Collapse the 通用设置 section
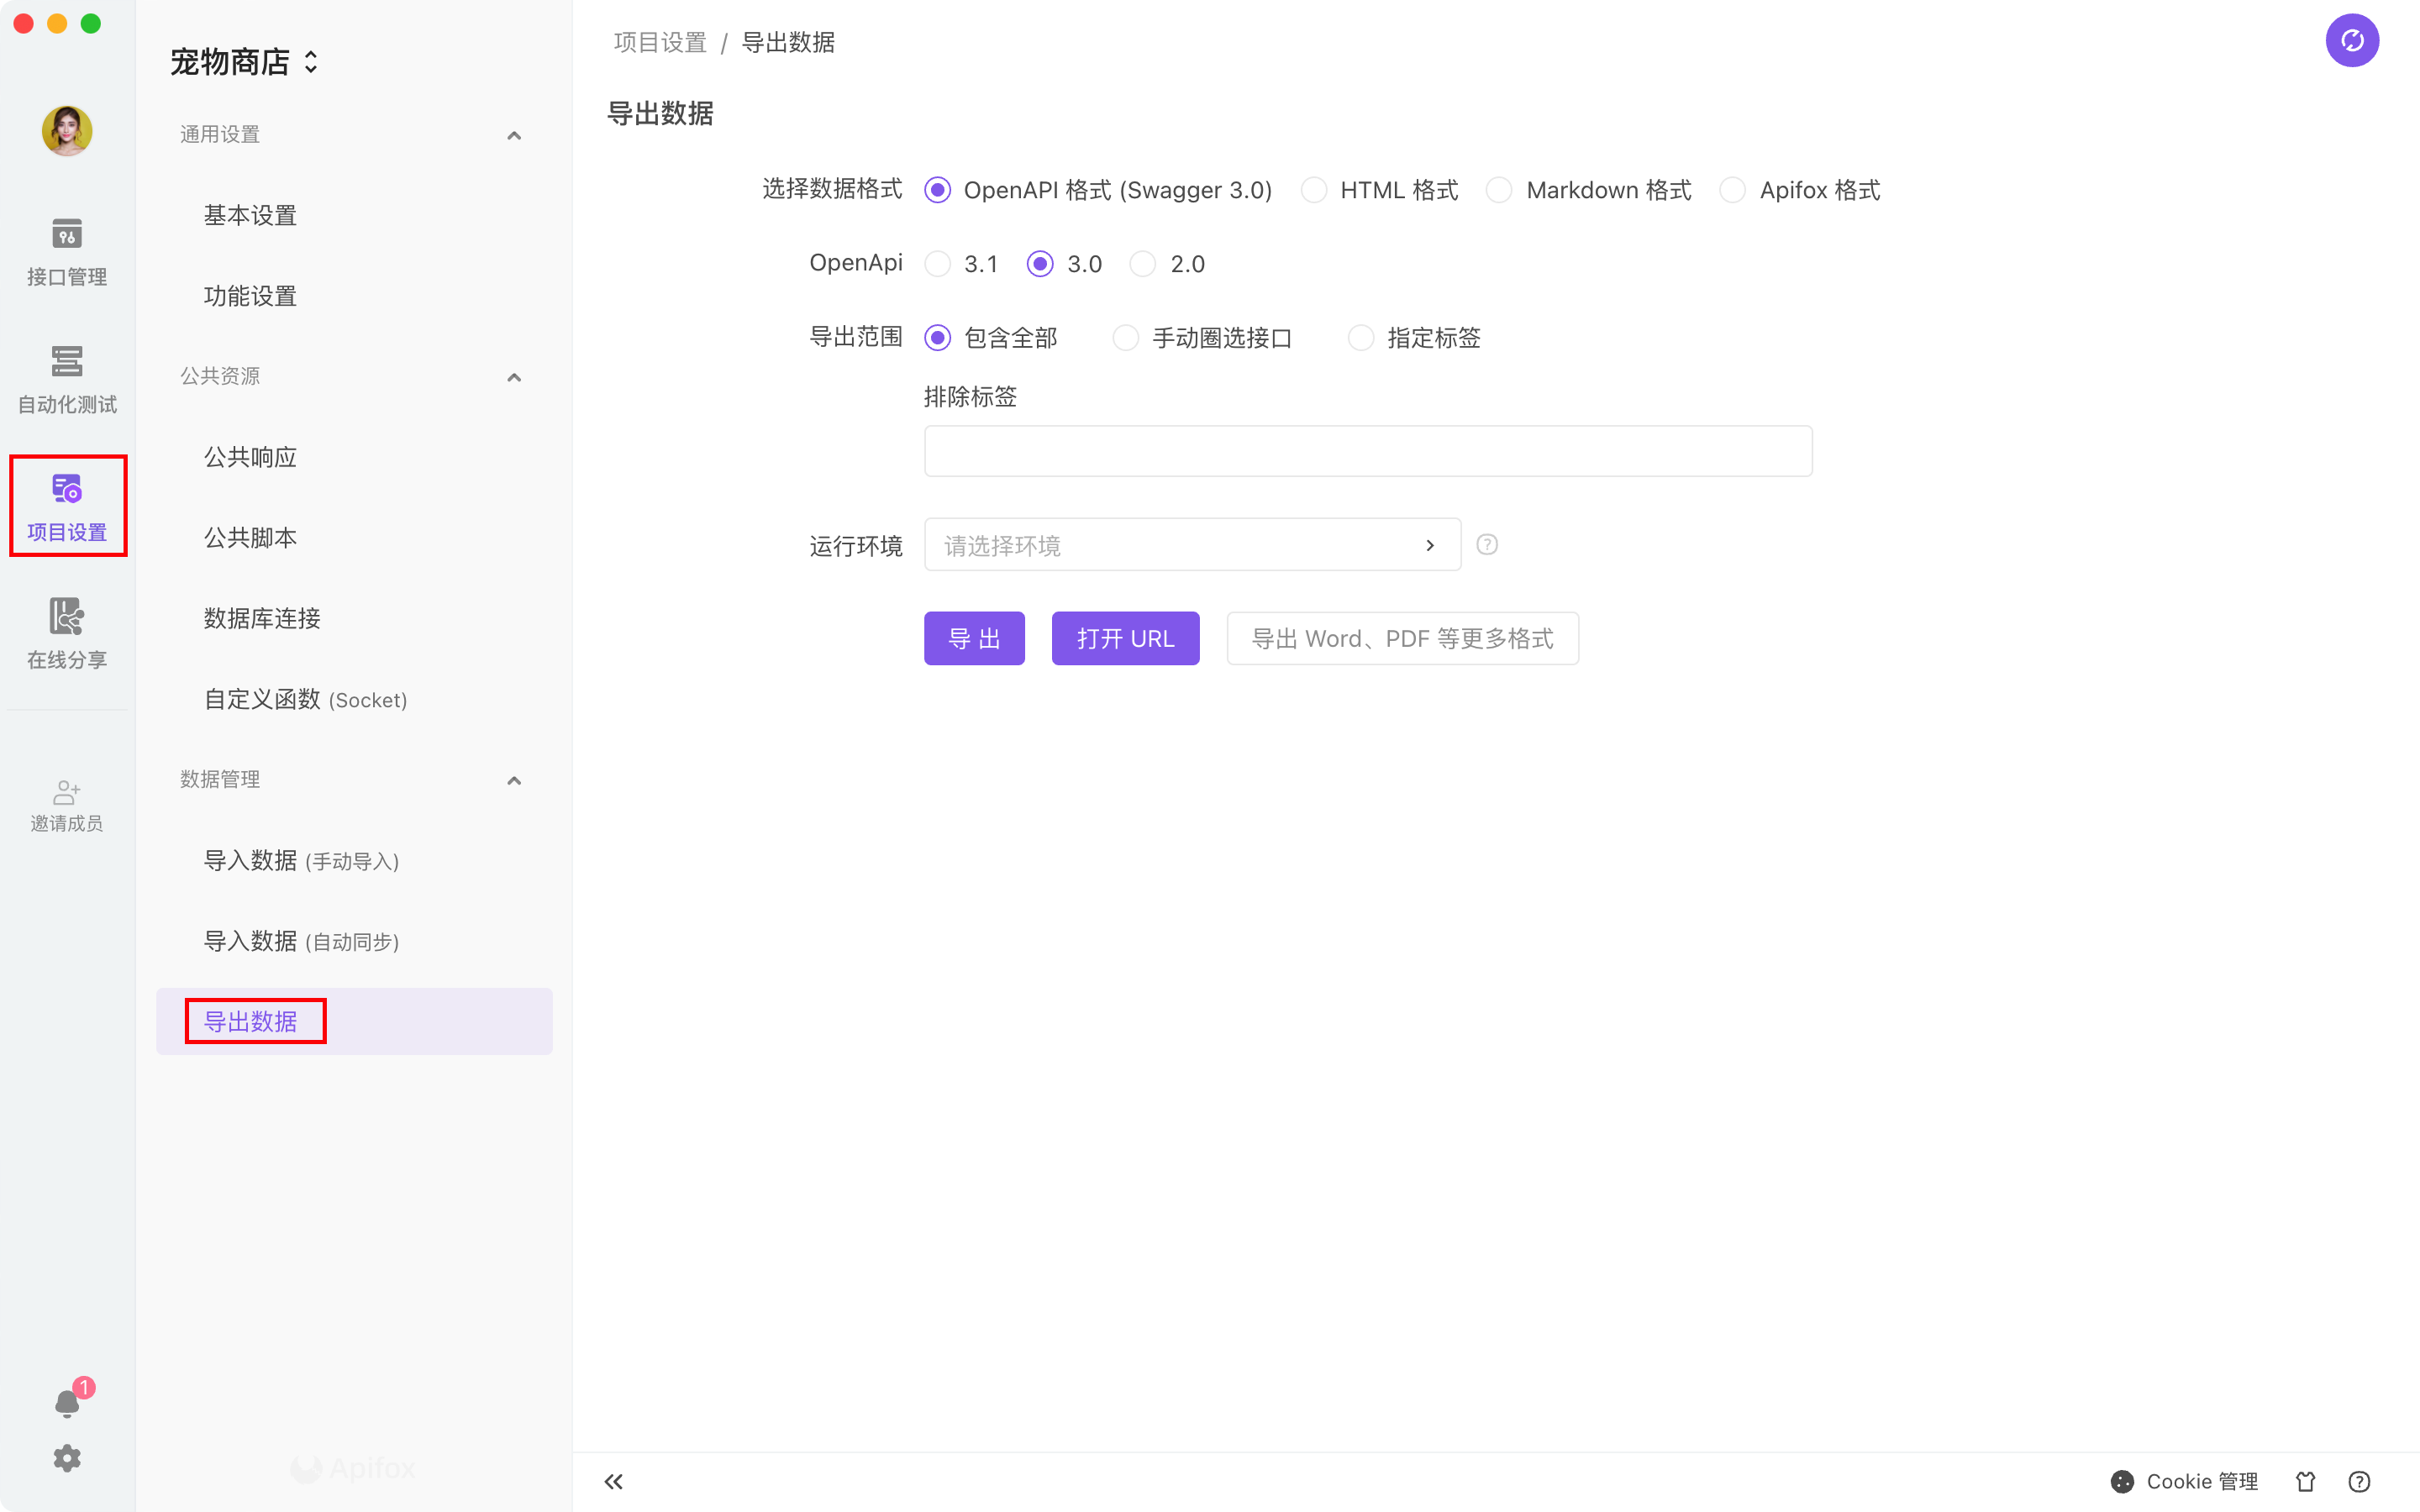 pos(514,135)
